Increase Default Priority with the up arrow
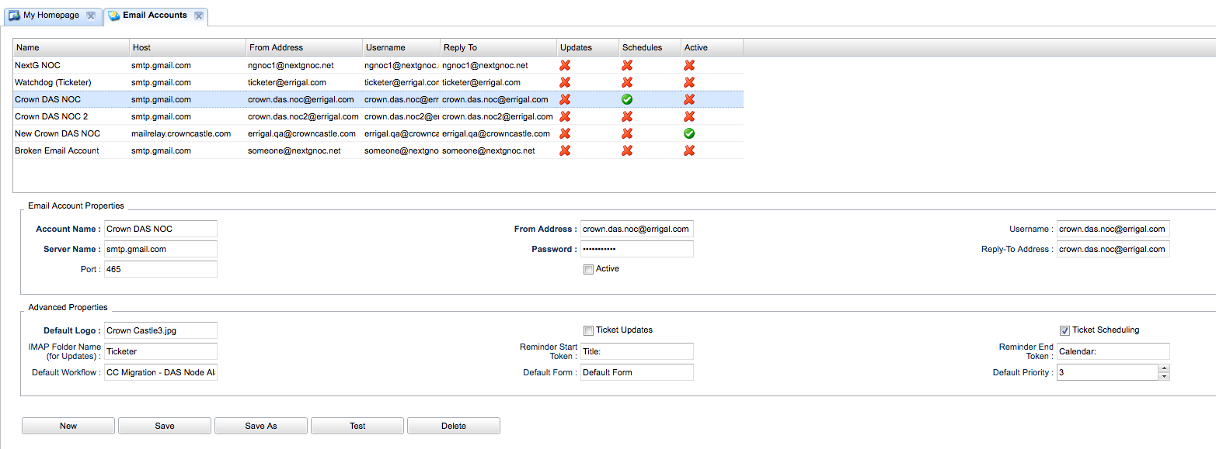Image resolution: width=1216 pixels, height=449 pixels. coord(1163,368)
